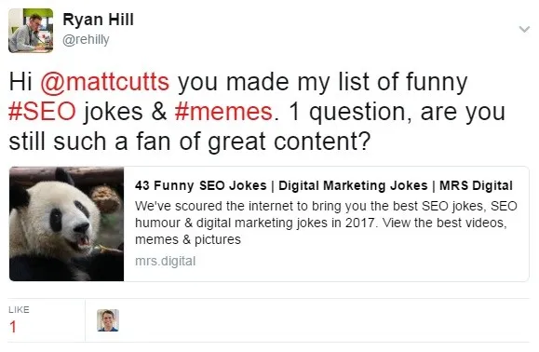The height and width of the screenshot is (352, 539).
Task: Follow the #memes hashtag
Action: (223, 112)
